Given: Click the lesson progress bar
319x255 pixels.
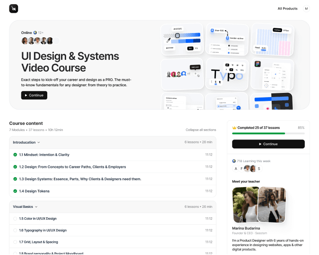Looking at the screenshot, I should 268,133.
